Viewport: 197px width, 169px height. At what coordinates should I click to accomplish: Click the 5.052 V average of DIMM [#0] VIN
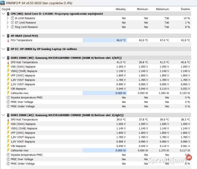(185, 89)
